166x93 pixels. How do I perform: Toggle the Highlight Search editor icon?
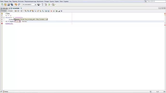(33, 11)
